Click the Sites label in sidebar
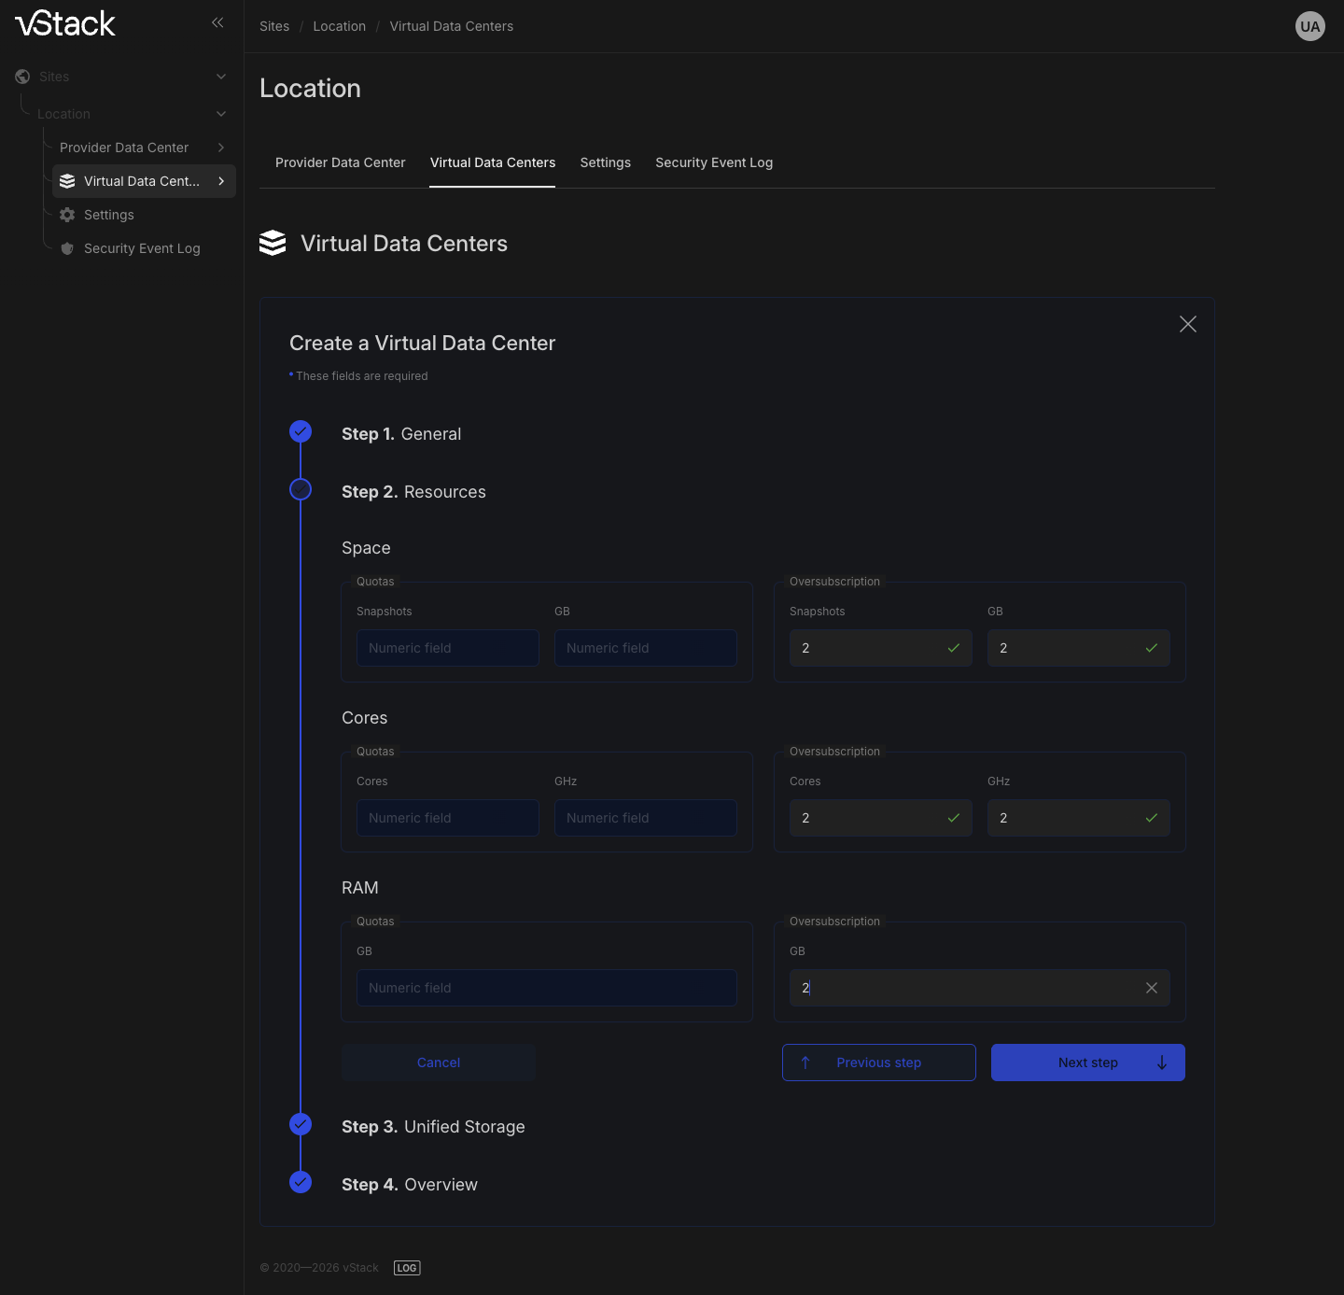1344x1295 pixels. (x=54, y=77)
